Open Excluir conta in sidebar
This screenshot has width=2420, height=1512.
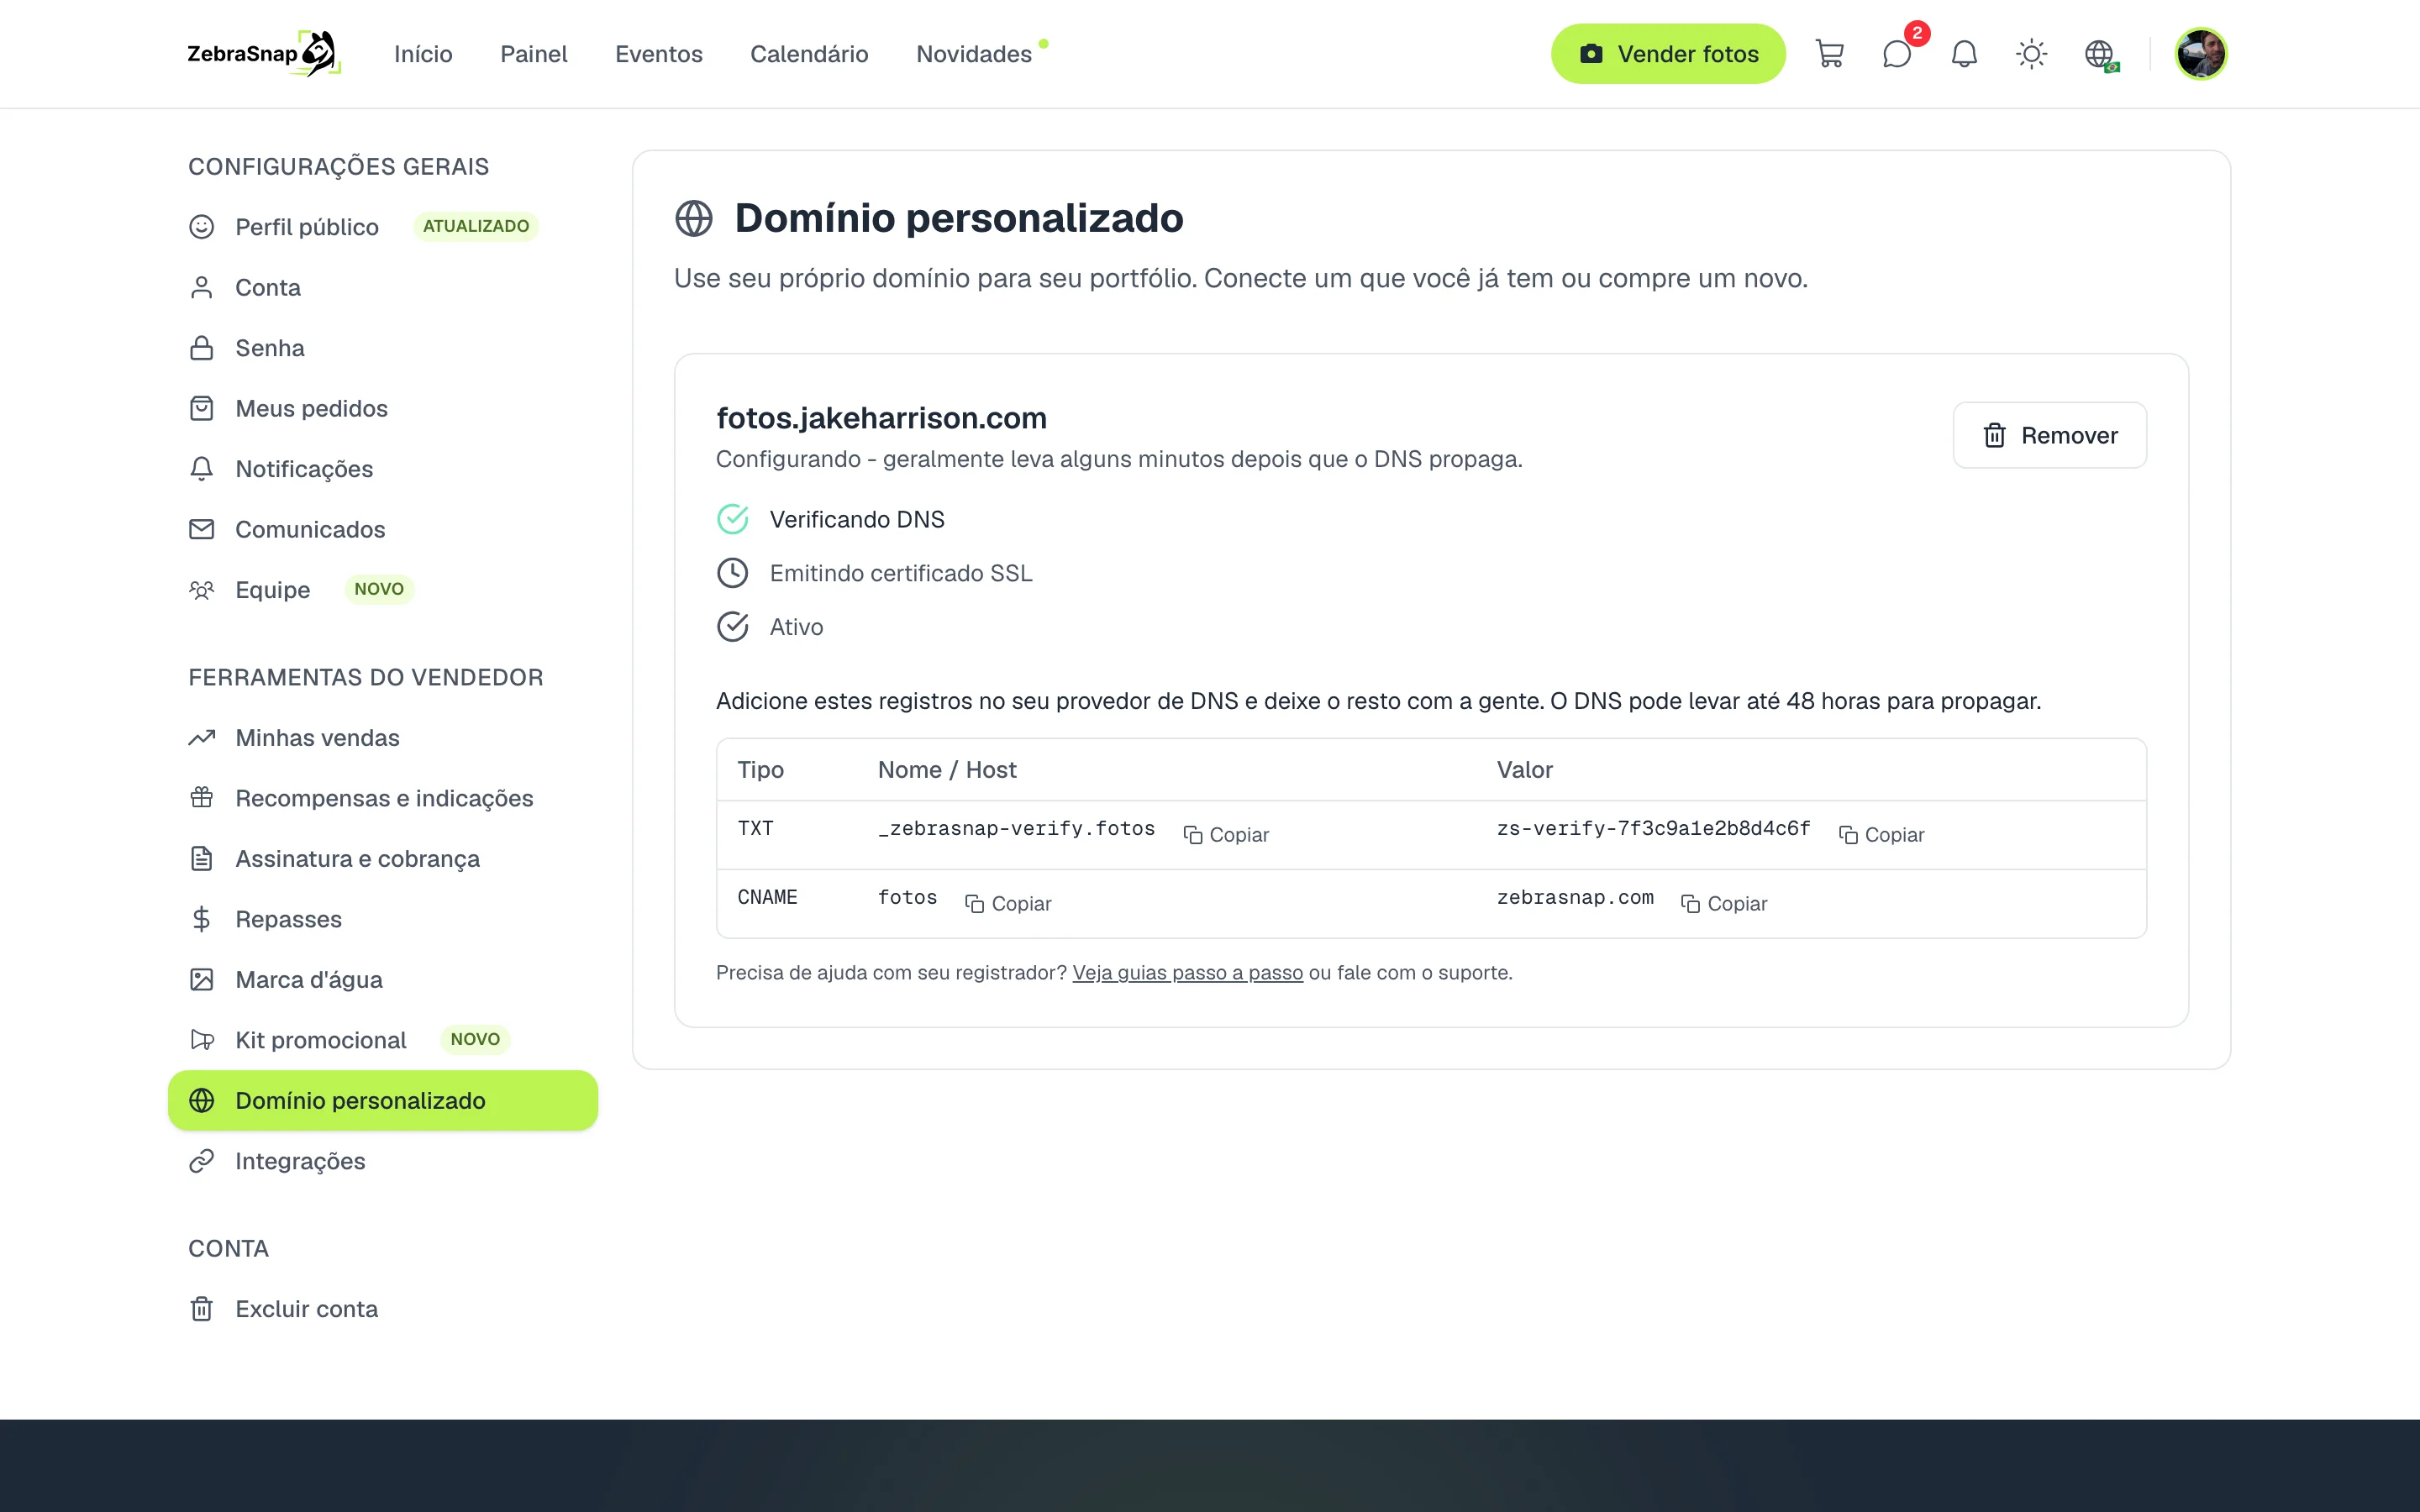[383, 1309]
